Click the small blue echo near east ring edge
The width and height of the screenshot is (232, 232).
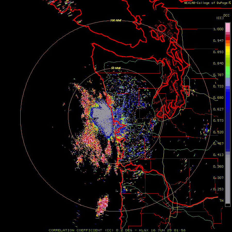(206, 129)
